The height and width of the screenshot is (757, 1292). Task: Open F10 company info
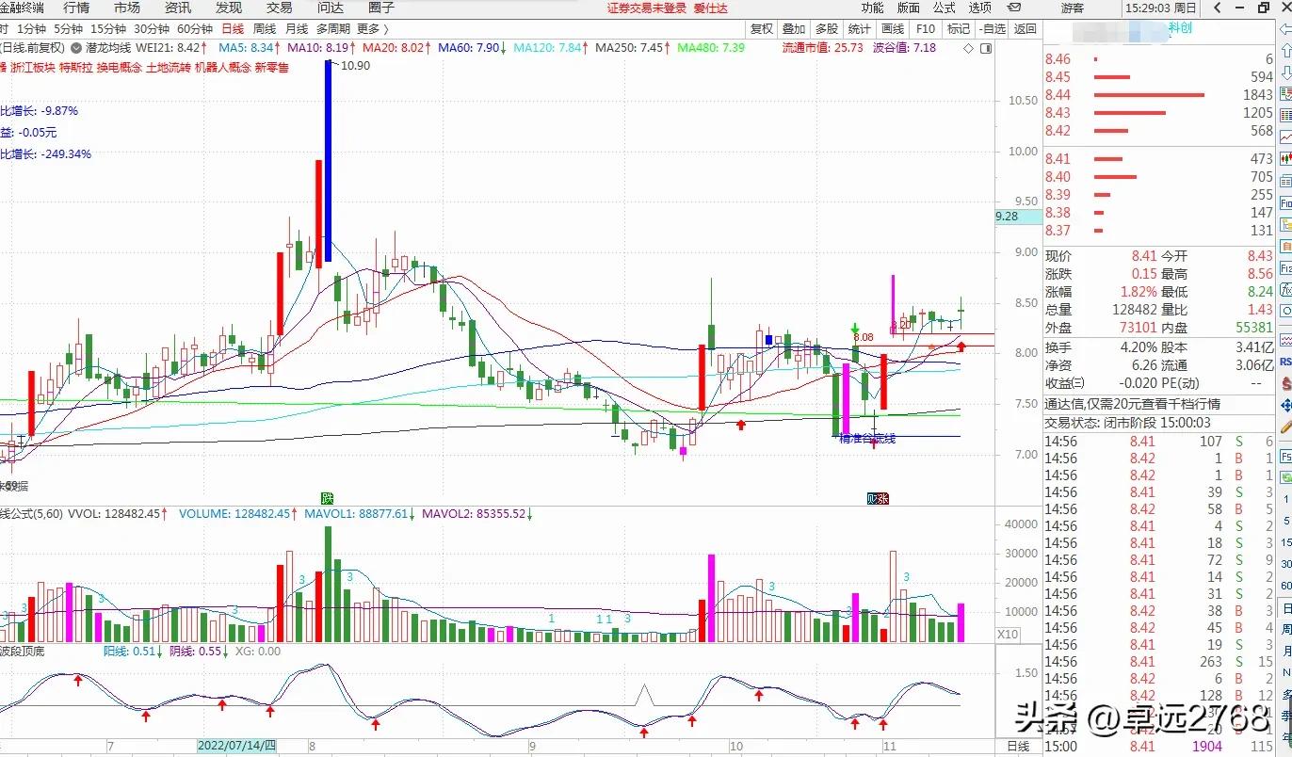coord(926,29)
